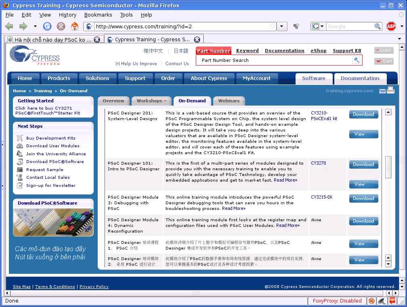Select the Support KB search option
407x307 pixels.
click(347, 51)
